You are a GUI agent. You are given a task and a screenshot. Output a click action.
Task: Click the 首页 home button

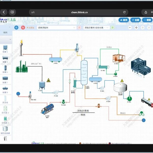point(124,20)
